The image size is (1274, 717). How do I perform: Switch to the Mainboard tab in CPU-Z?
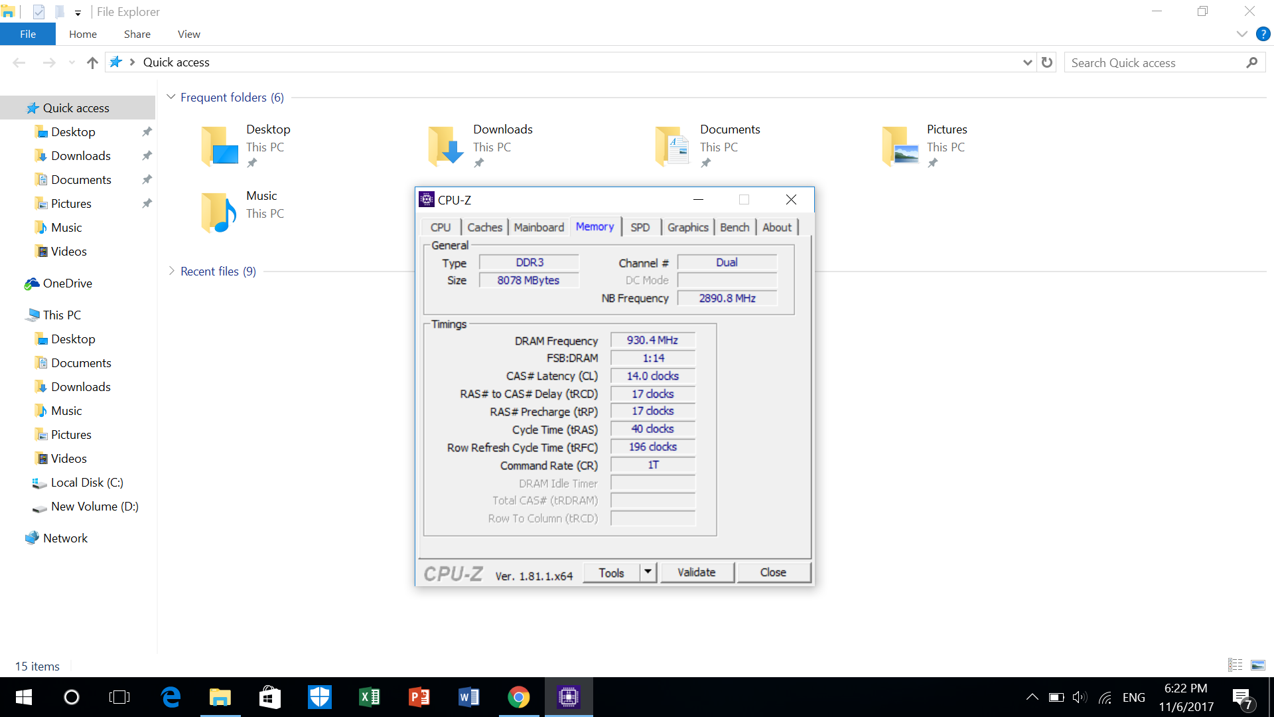(x=539, y=227)
